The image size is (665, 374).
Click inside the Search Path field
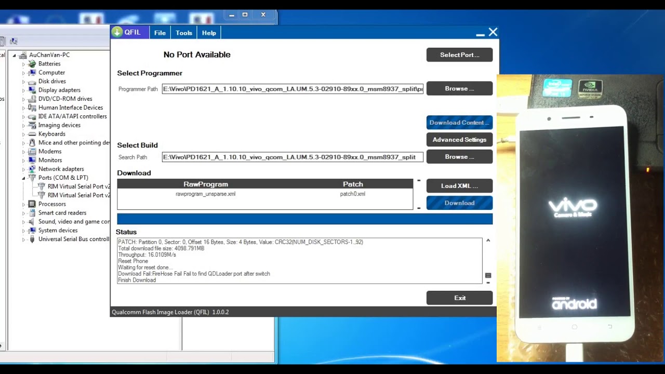click(292, 157)
